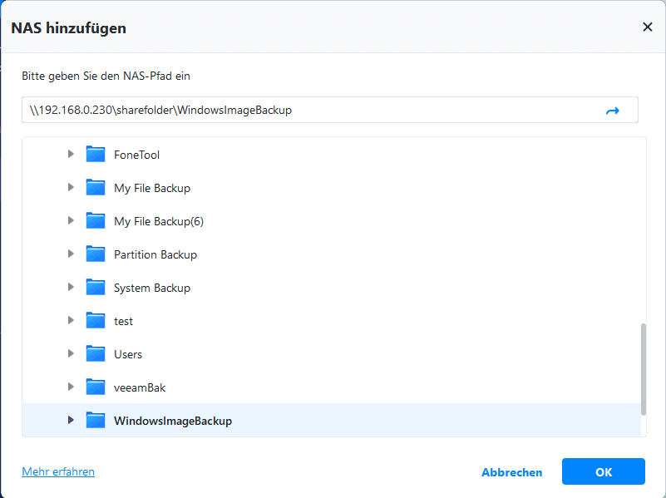Screen dimensions: 666x498
Task: Click the FoneTool folder icon
Action: point(96,154)
